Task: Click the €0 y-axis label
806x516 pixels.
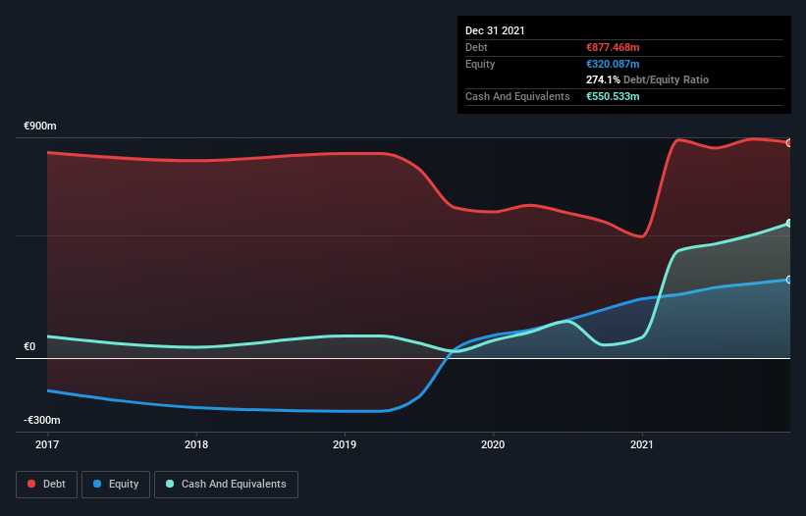Action: 29,346
